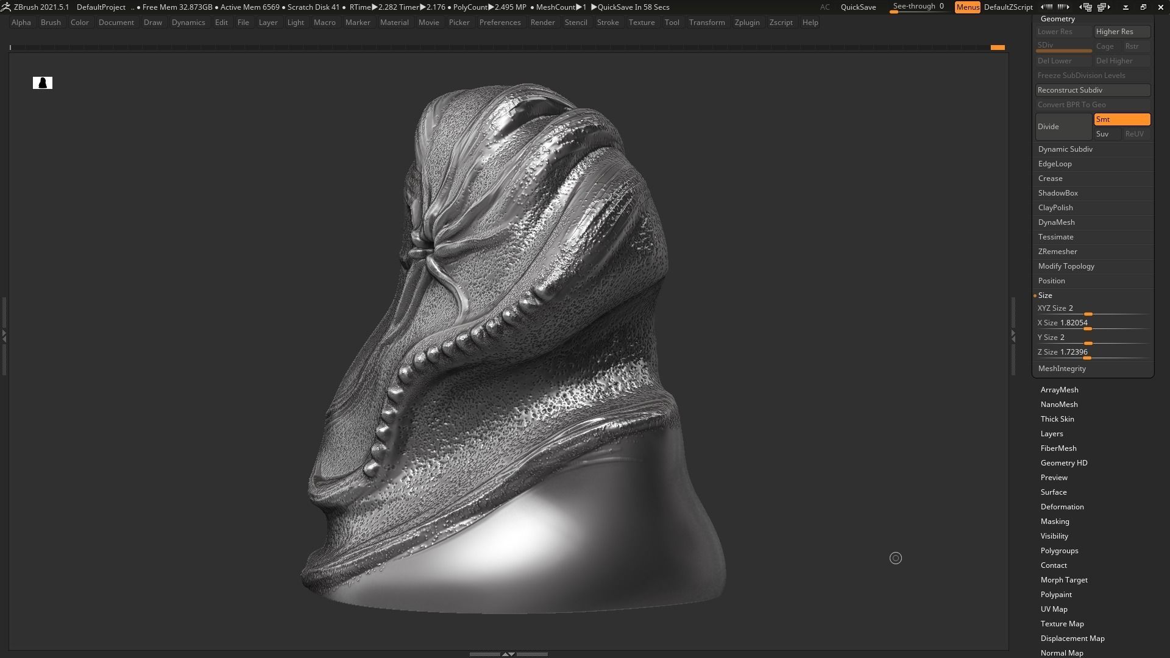1170x658 pixels.
Task: Click the X Size slider
Action: tap(1093, 324)
